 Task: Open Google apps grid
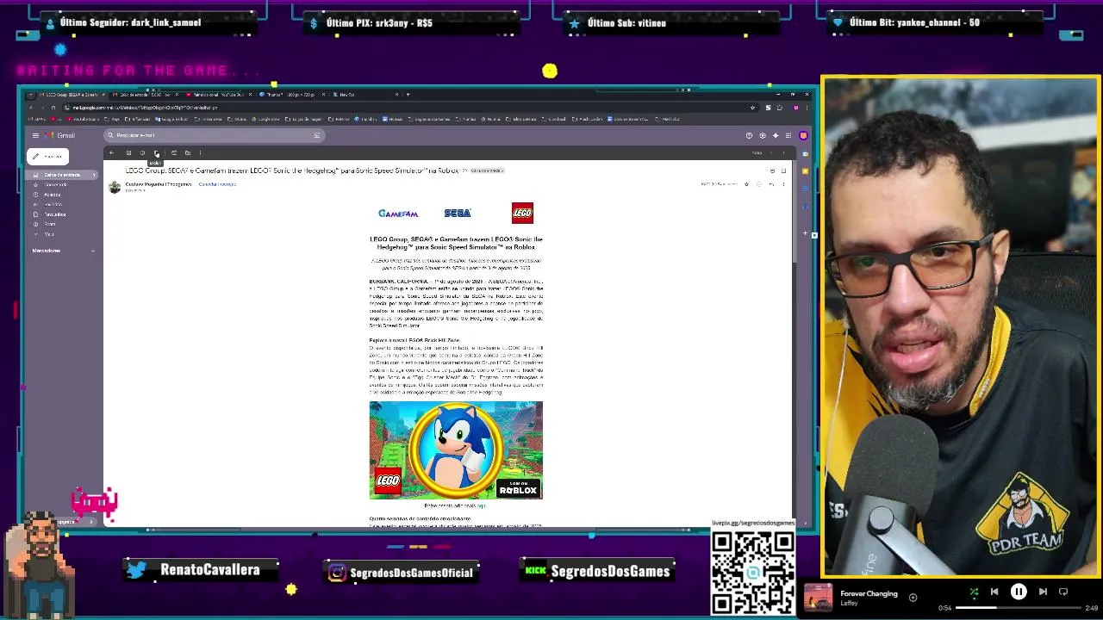pyautogui.click(x=788, y=135)
